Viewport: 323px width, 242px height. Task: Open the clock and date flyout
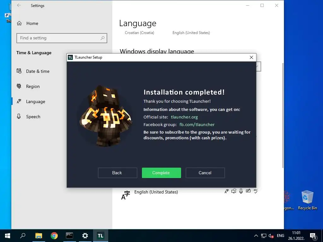click(x=296, y=236)
